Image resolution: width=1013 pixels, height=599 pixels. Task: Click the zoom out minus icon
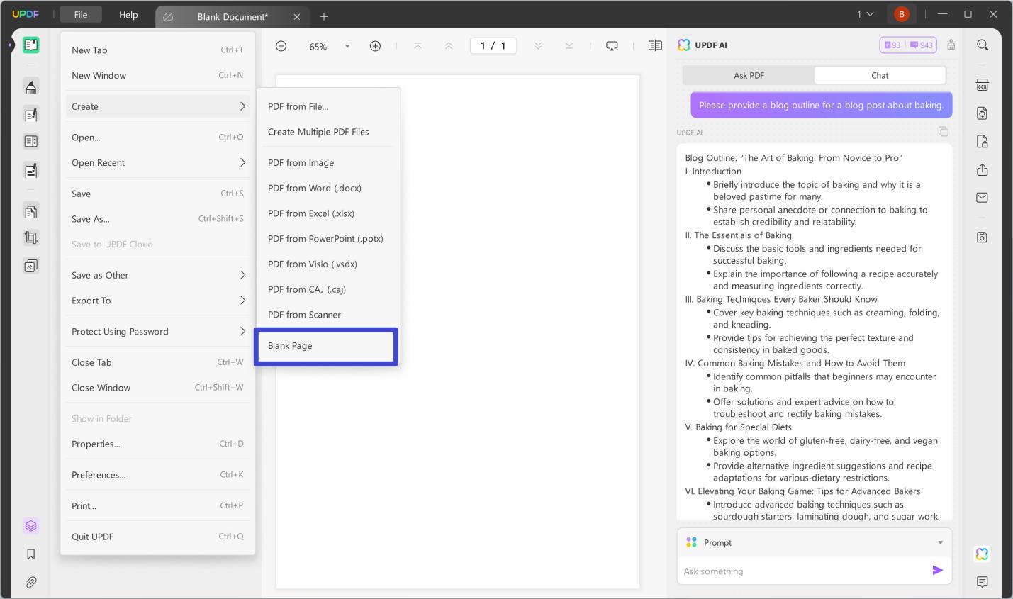click(x=281, y=46)
